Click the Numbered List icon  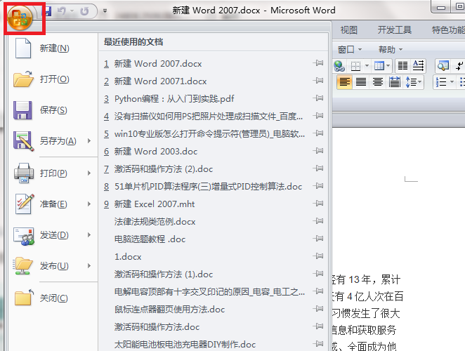pyautogui.click(x=442, y=82)
